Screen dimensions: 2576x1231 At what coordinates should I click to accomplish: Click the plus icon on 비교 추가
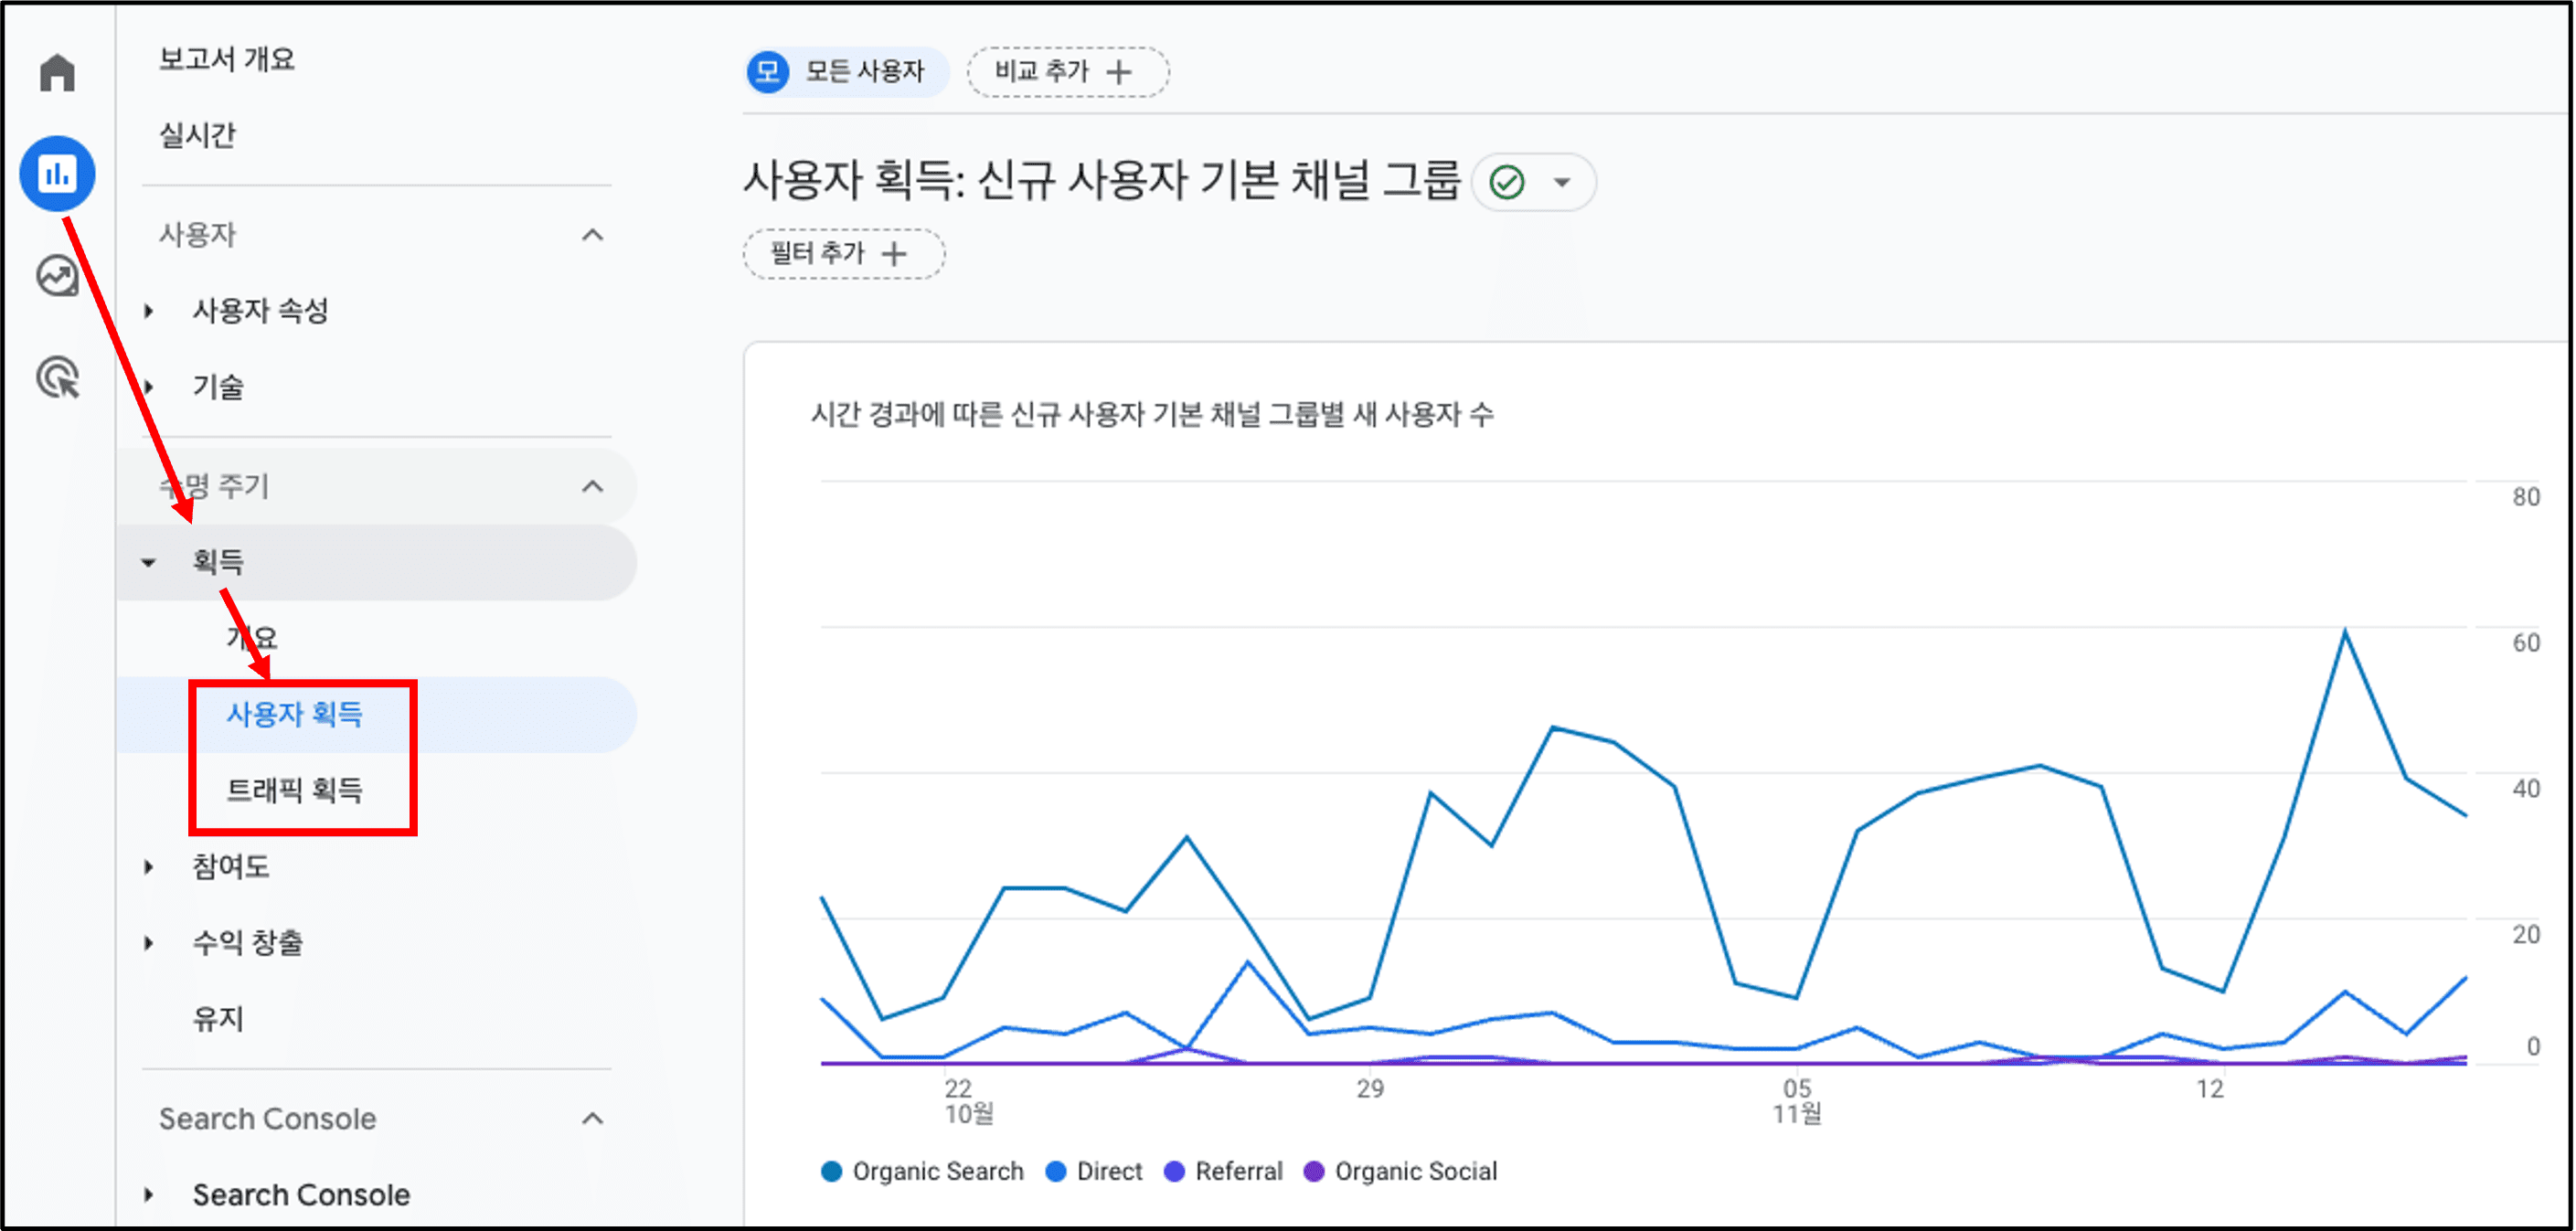pos(1120,72)
